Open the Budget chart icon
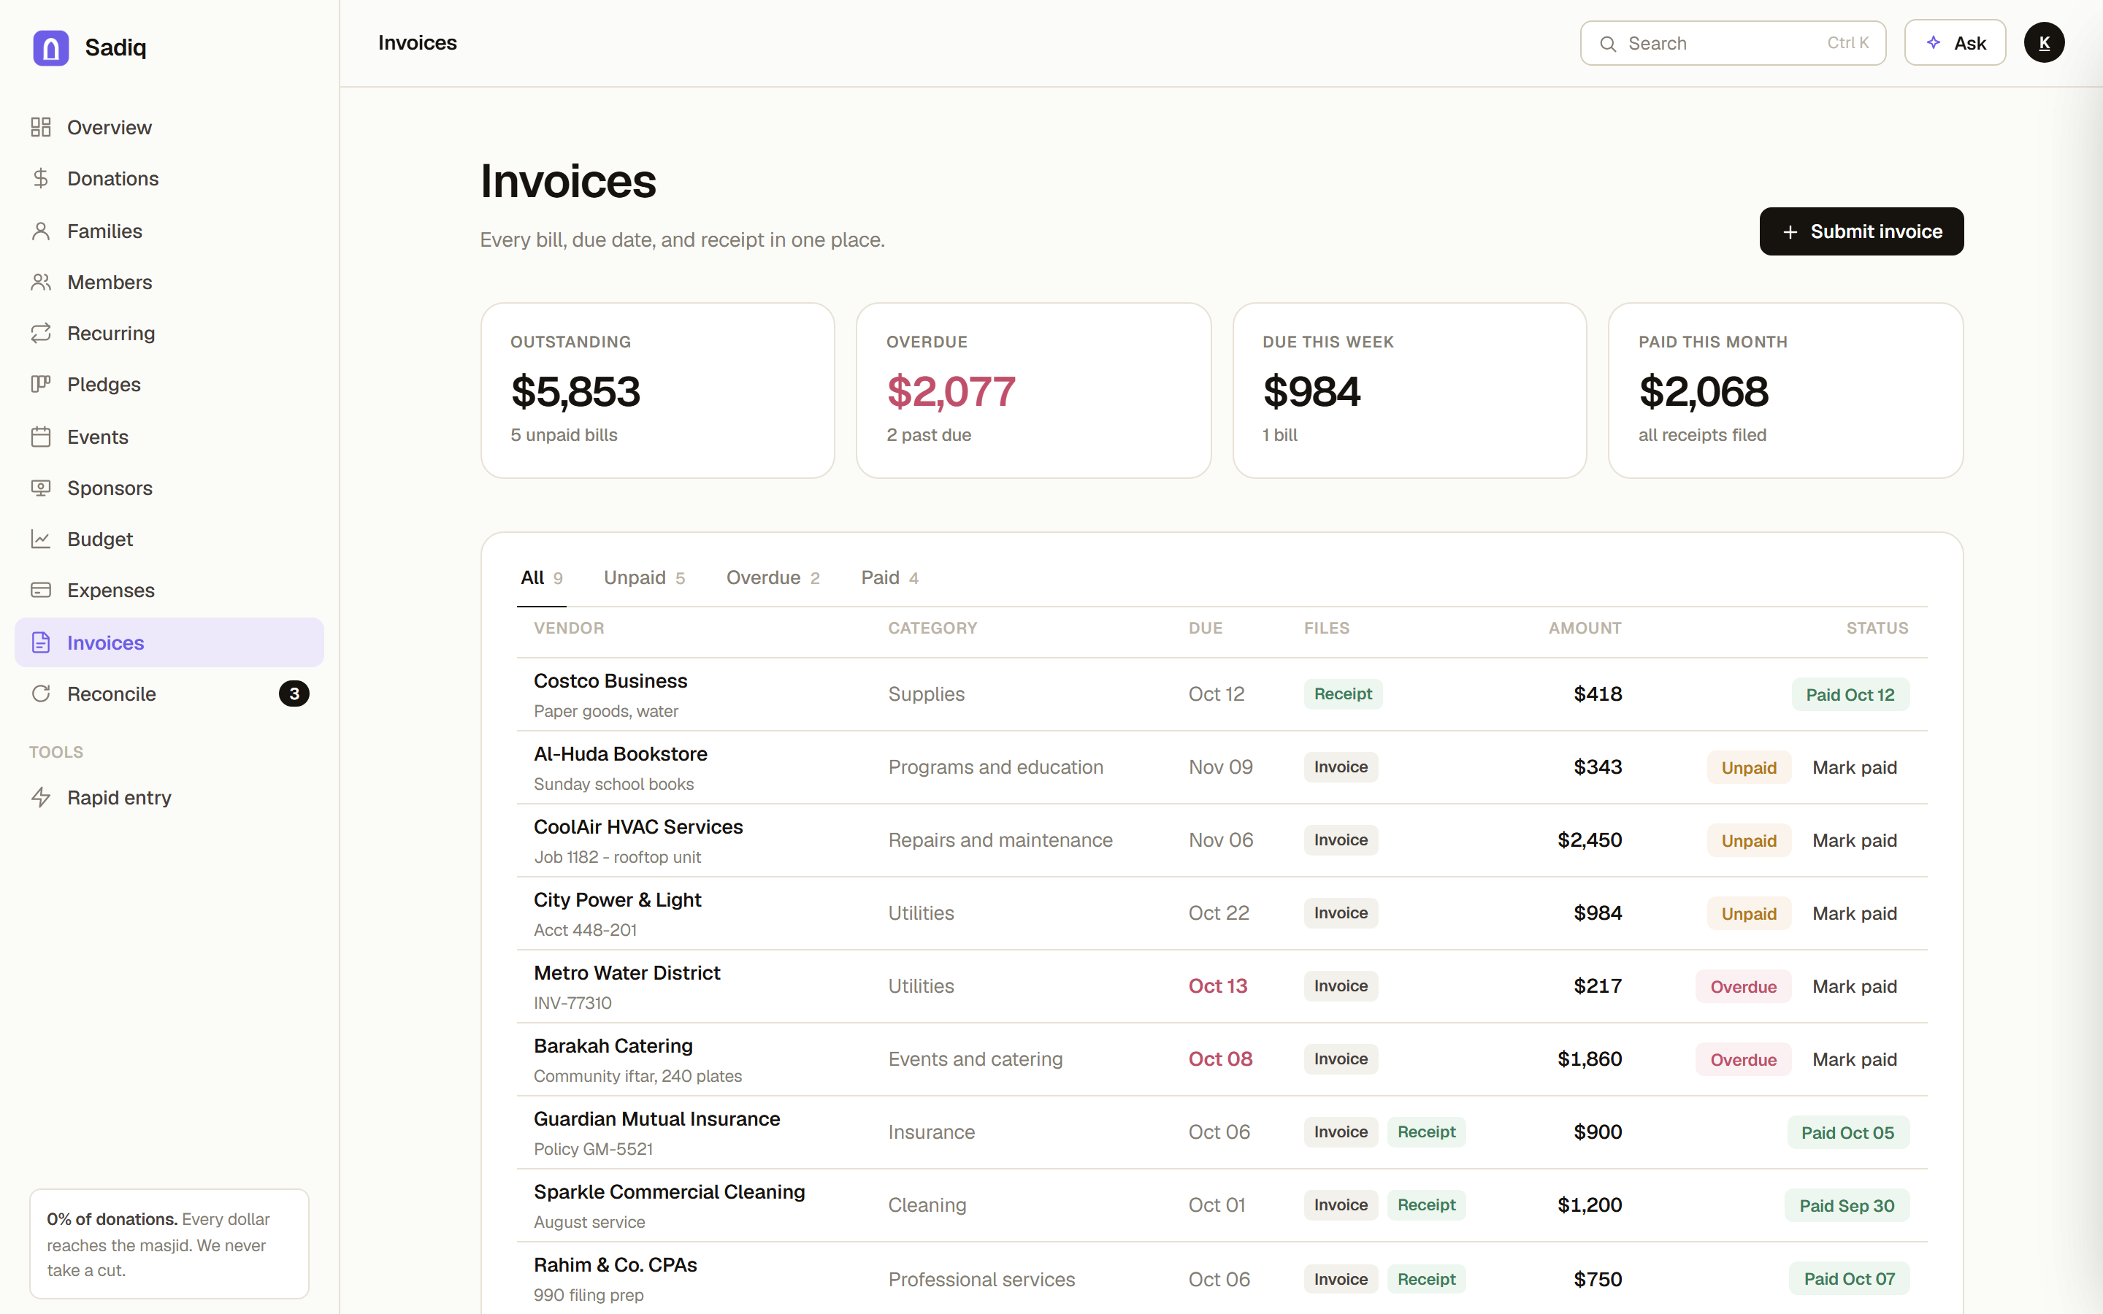 [41, 539]
